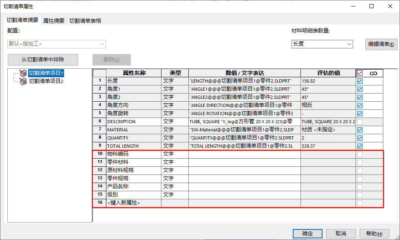Switch to the 属性摘要 tab
Screen dimensions: 400x240
(x=54, y=21)
